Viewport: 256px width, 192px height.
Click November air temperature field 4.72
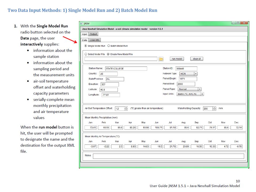coord(223,146)
